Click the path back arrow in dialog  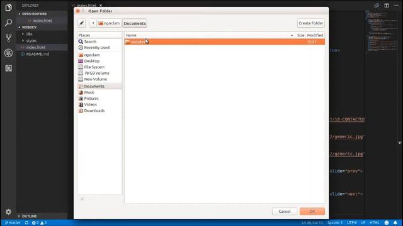pyautogui.click(x=93, y=23)
